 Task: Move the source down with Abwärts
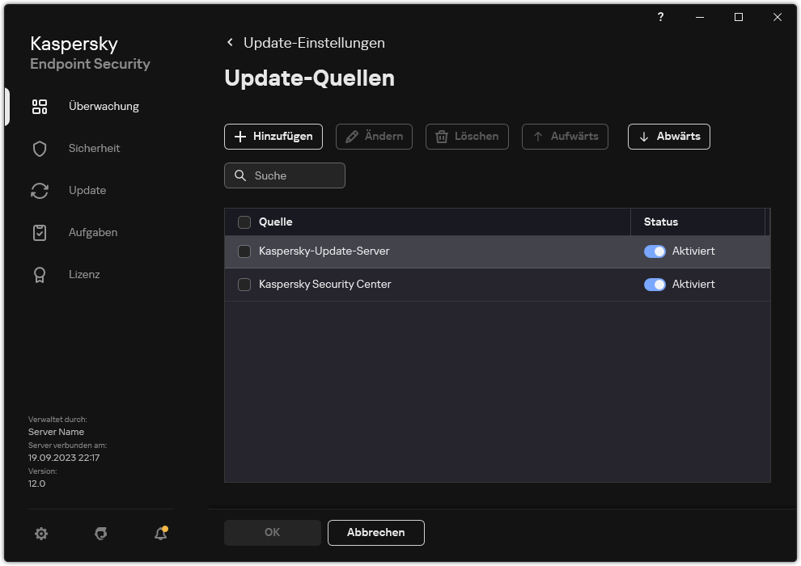pos(668,137)
